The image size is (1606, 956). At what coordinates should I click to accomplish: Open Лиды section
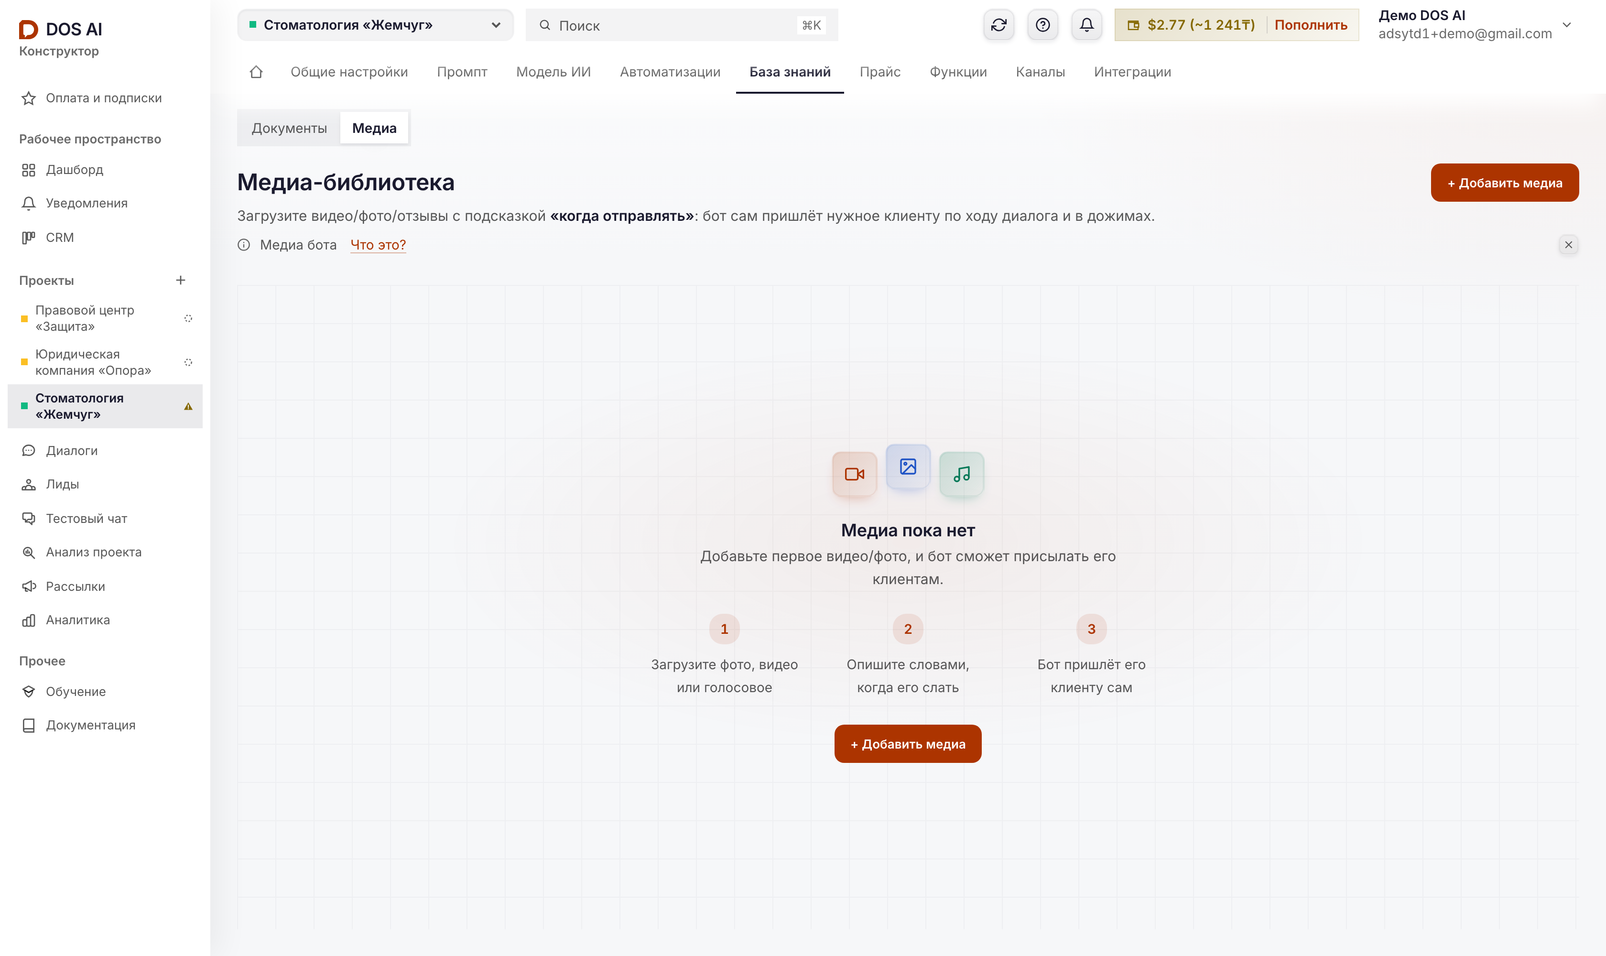pos(105,484)
